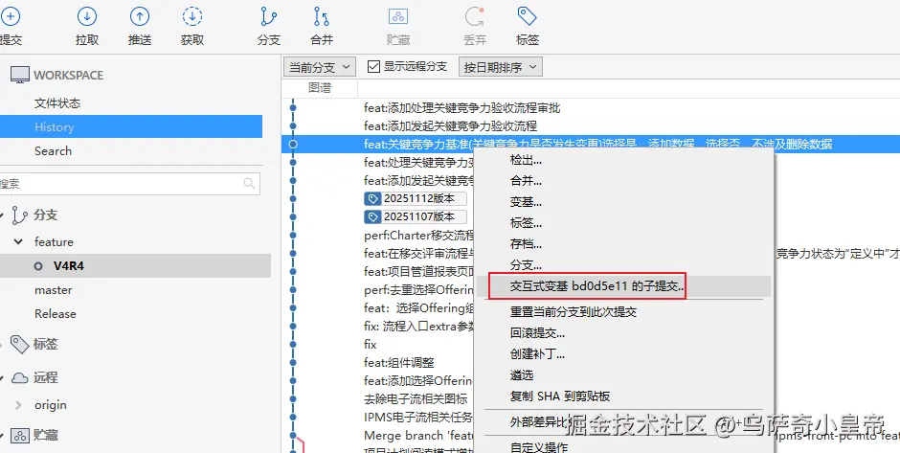Click the magnifier icon in the search box
This screenshot has height=453, width=900.
coord(249,184)
